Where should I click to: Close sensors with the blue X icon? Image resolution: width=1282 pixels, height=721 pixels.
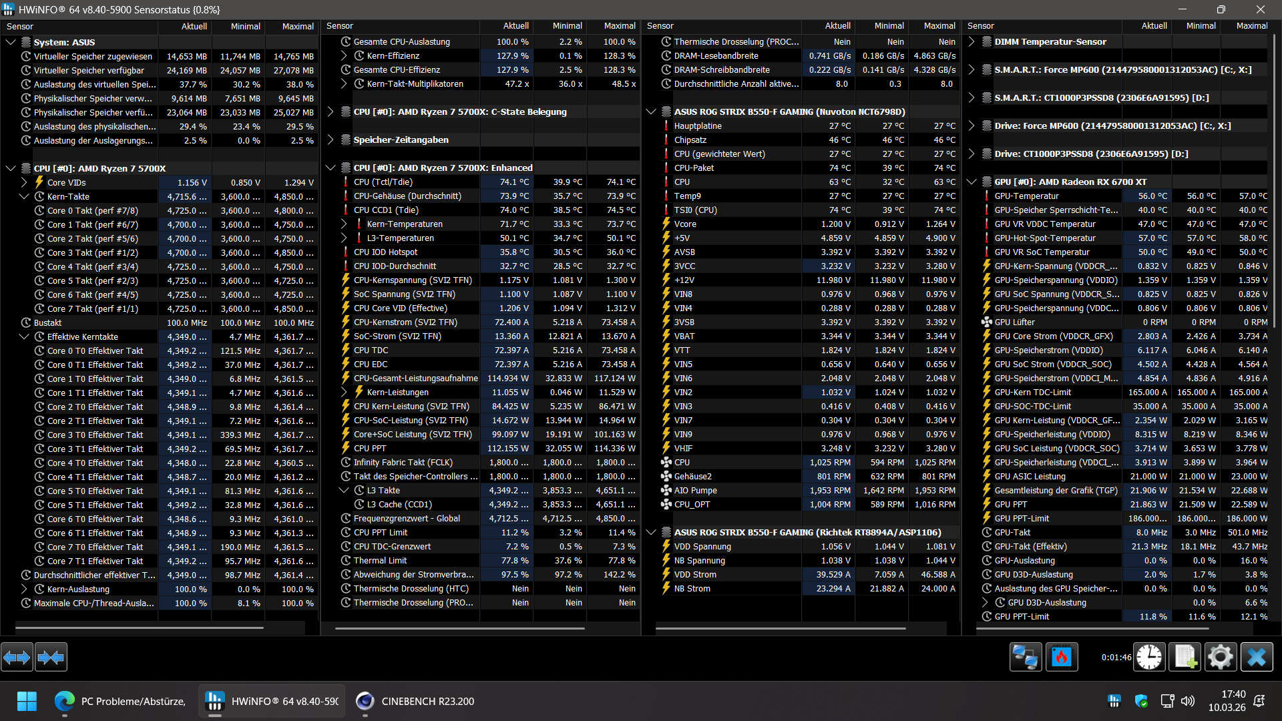1257,658
